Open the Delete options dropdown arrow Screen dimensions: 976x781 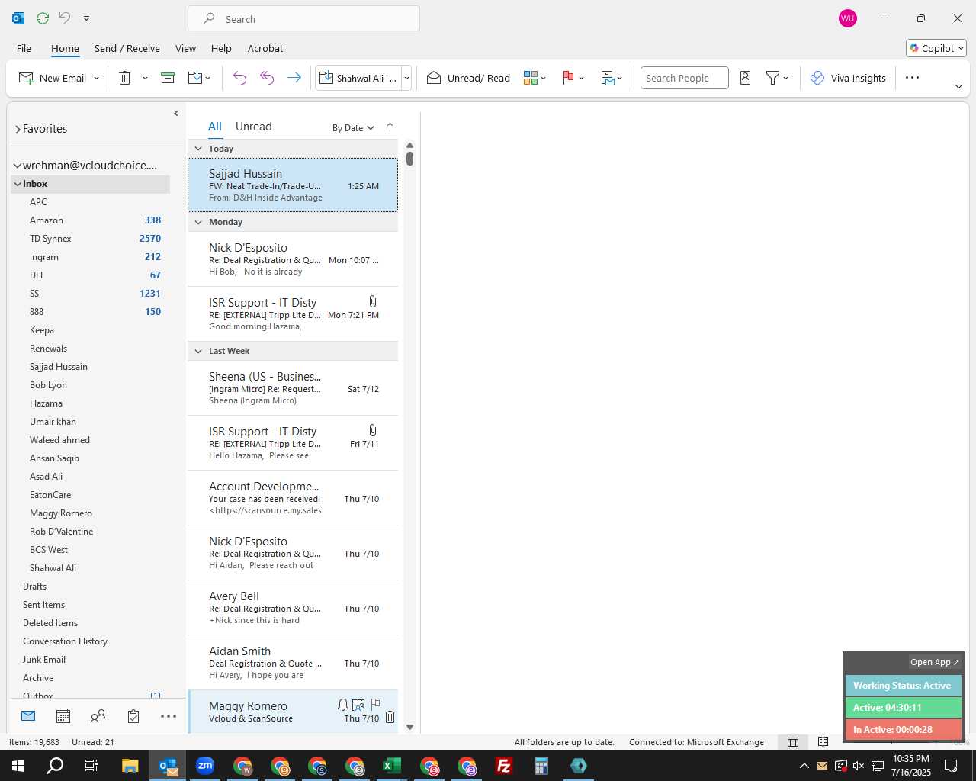point(145,78)
